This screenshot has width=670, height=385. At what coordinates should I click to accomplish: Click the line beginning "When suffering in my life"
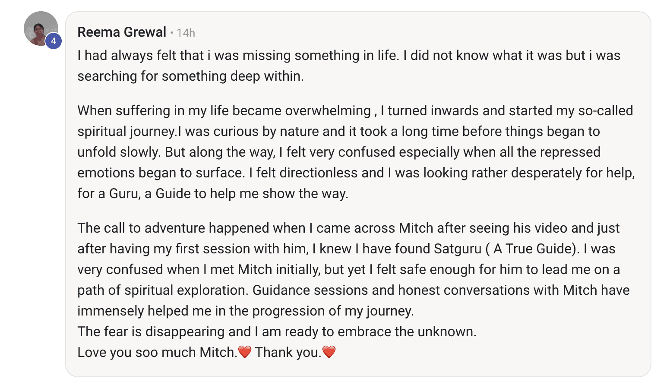[x=355, y=111]
